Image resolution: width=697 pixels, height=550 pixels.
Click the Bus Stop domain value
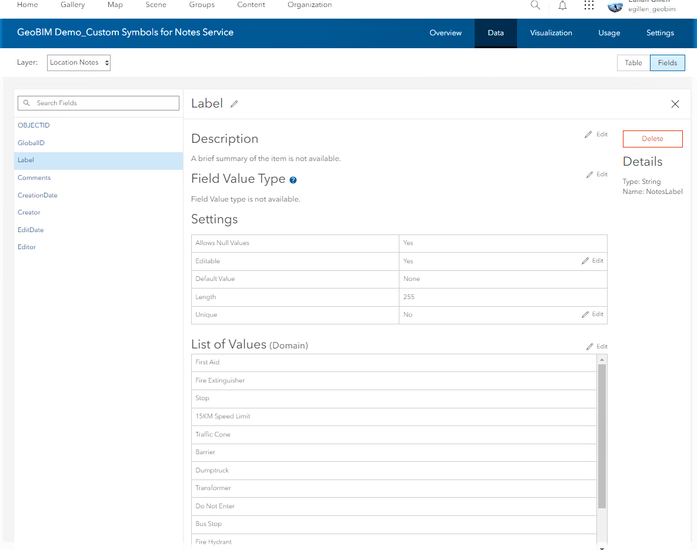(394, 524)
